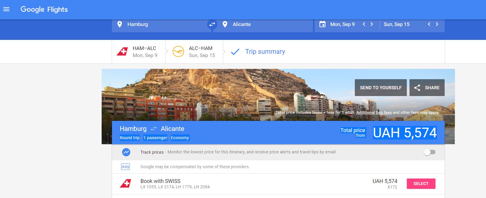Enable the Track prices toggle
486x198 pixels.
pyautogui.click(x=430, y=152)
